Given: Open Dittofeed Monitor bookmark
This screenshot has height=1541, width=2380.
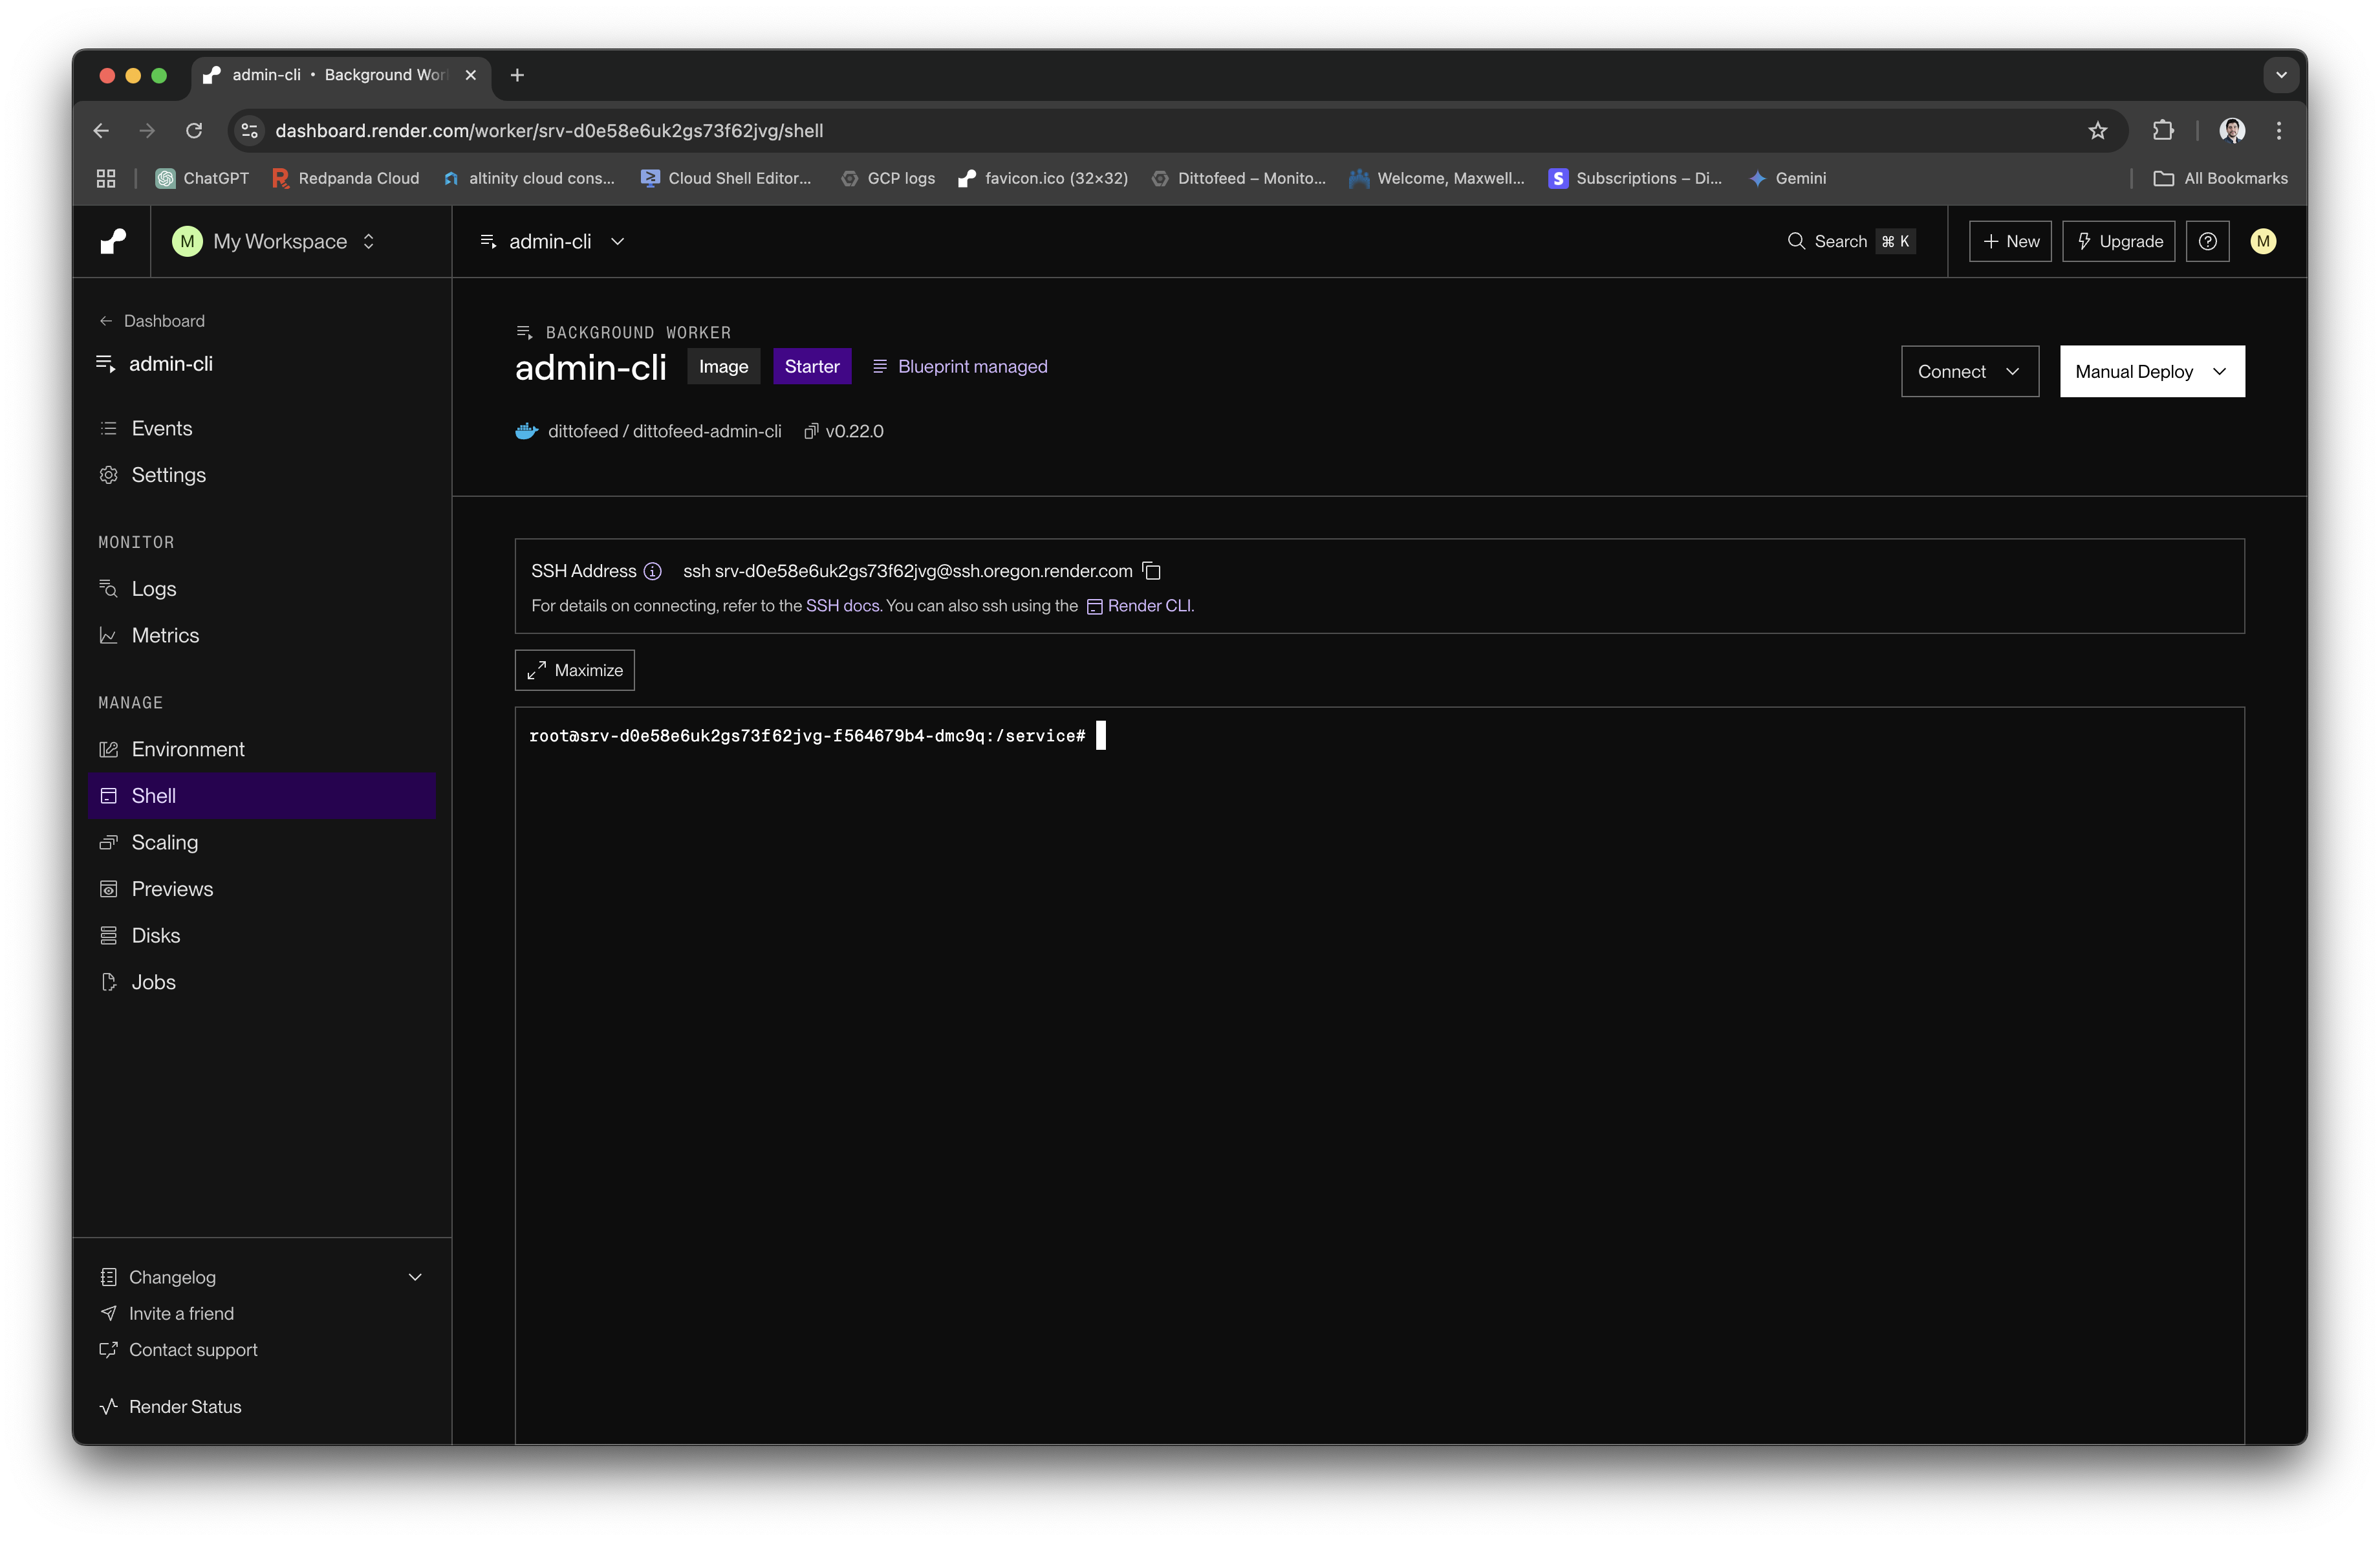Looking at the screenshot, I should click(x=1238, y=178).
